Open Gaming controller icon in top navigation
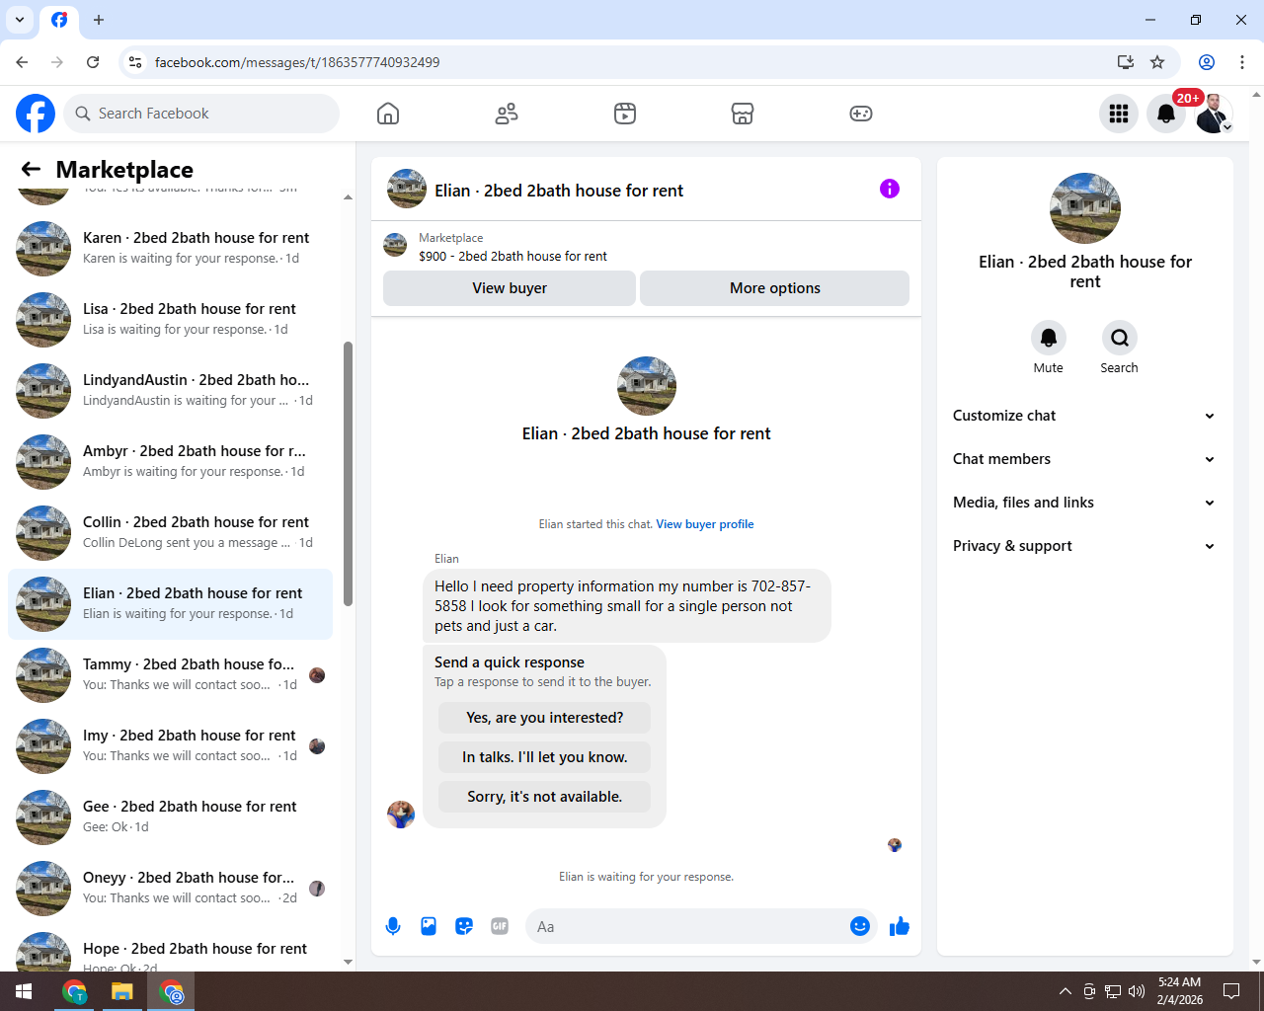The height and width of the screenshot is (1011, 1264). (861, 114)
